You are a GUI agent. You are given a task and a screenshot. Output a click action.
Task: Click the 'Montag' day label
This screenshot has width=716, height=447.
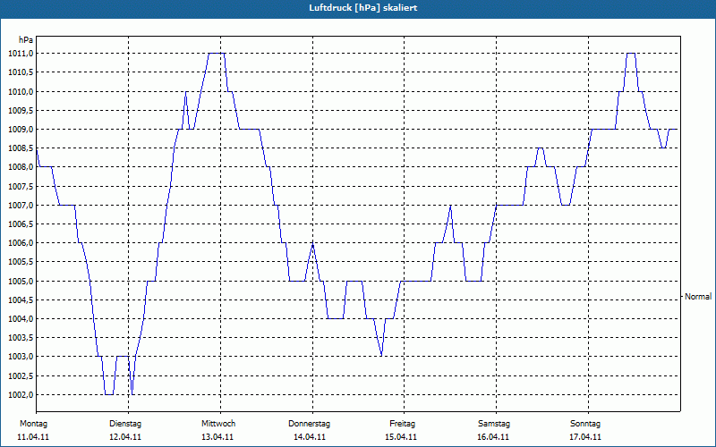click(33, 424)
